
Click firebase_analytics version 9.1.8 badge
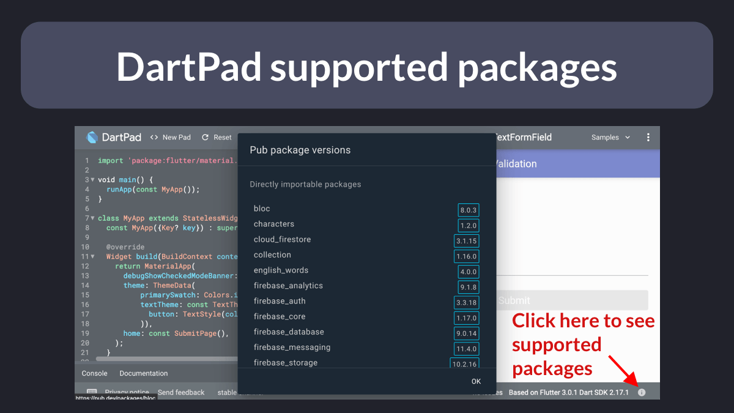pos(469,287)
